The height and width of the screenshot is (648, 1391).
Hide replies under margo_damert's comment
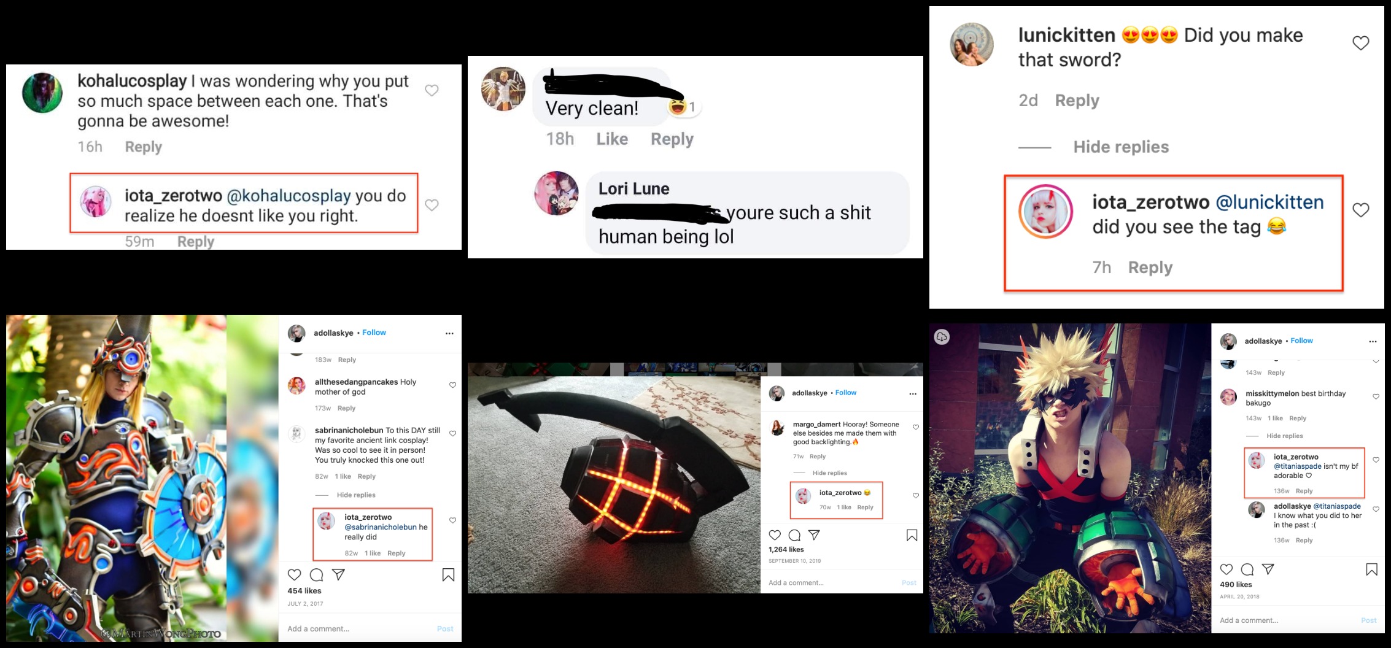click(829, 473)
